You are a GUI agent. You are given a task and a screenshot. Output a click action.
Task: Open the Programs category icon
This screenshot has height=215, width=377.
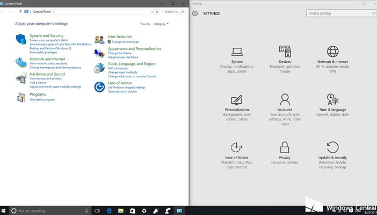21,97
